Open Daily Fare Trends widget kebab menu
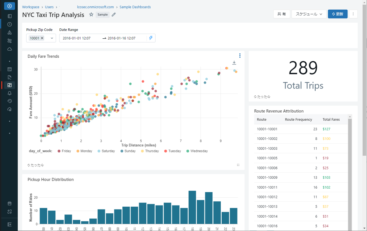 click(240, 56)
